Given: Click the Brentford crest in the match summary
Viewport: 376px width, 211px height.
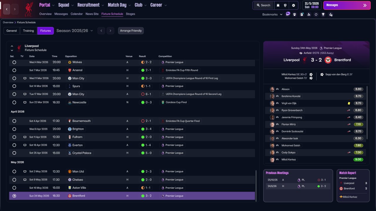Looking at the screenshot, I should pos(328,60).
